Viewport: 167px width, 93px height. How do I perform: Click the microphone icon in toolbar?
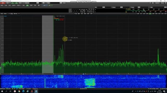39,5
